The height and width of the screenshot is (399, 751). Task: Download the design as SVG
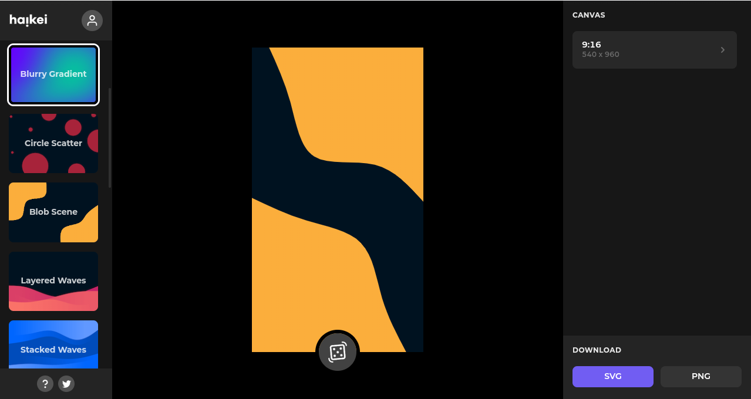pyautogui.click(x=612, y=377)
